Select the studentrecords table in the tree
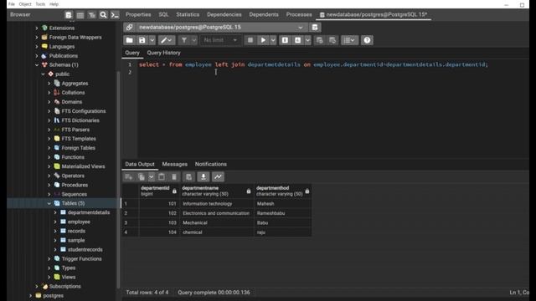Viewport: 536px width, 301px height. click(x=85, y=249)
